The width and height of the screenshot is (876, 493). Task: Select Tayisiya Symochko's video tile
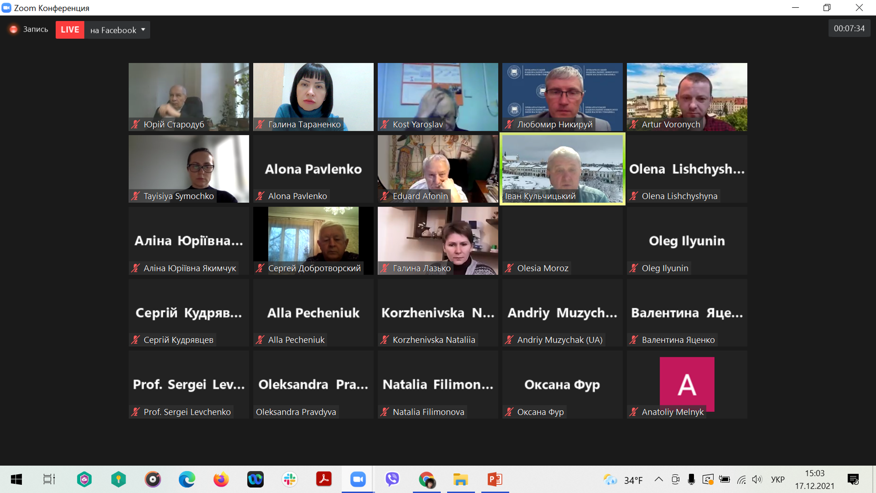189,169
